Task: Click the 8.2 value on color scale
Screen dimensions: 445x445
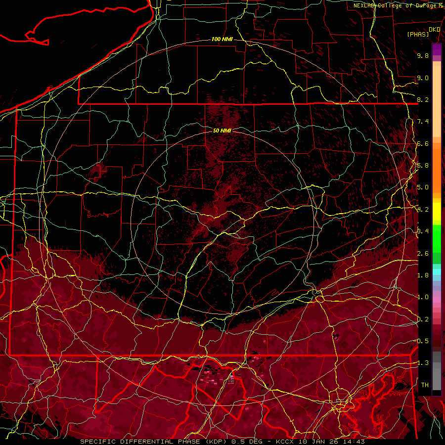Action: click(423, 99)
